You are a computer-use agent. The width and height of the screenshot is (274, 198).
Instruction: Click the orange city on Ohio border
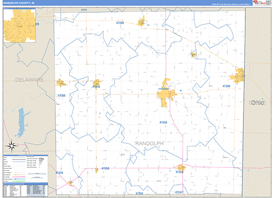click(x=237, y=76)
